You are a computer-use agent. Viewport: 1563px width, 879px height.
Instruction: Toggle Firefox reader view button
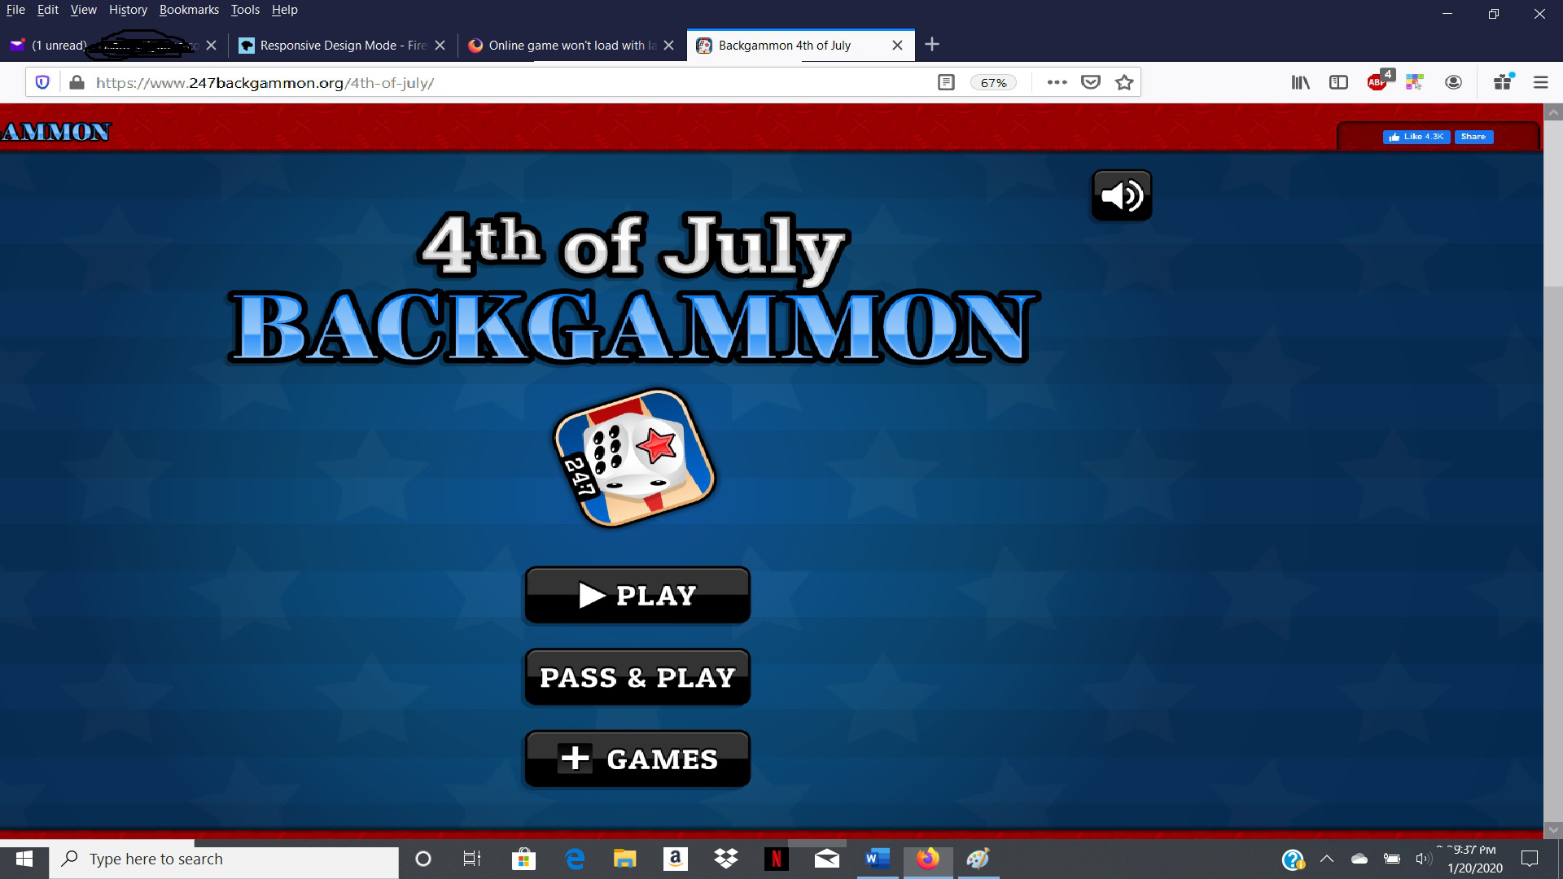(946, 83)
